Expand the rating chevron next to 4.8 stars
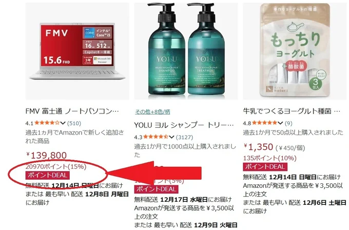This screenshot has height=230, width=349. point(280,123)
